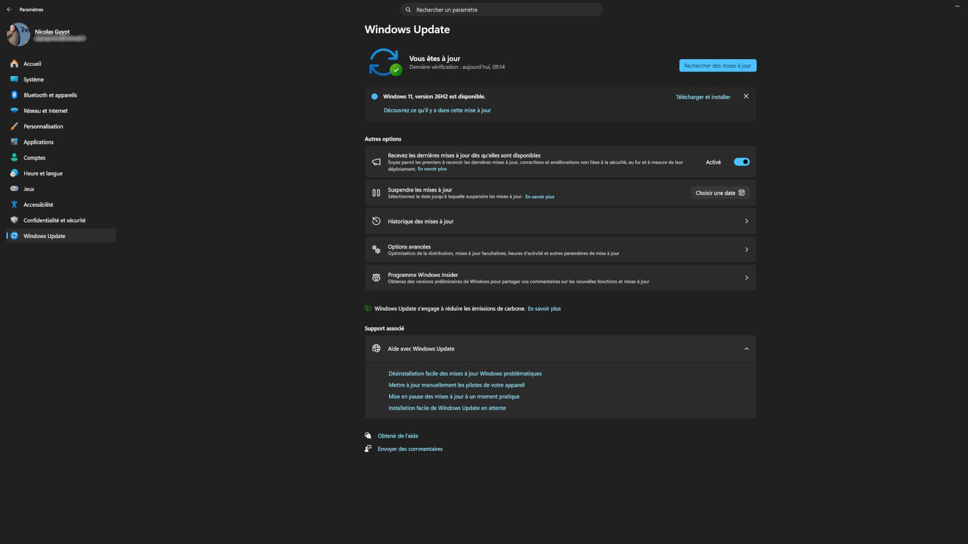Open the Choisir une date dropdown
968x544 pixels.
click(720, 193)
